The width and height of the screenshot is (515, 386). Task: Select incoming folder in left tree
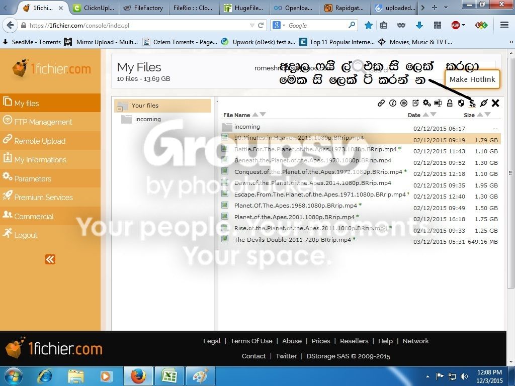tap(148, 119)
